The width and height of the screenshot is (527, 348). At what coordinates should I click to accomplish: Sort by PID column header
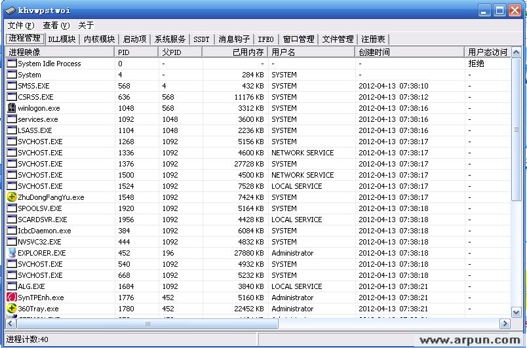136,52
